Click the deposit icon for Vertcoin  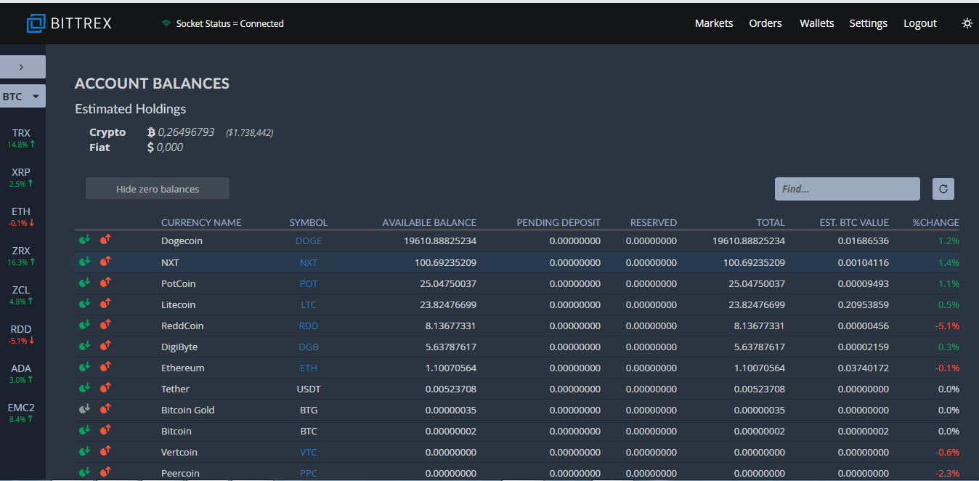pyautogui.click(x=85, y=450)
